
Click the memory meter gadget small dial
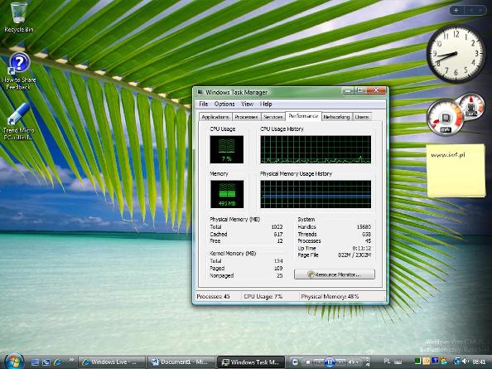pos(471,106)
